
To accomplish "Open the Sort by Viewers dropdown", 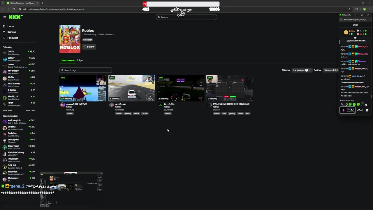I will pyautogui.click(x=331, y=70).
